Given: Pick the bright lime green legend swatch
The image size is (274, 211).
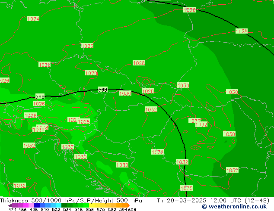Looking at the screenshot, I should (x=86, y=205).
